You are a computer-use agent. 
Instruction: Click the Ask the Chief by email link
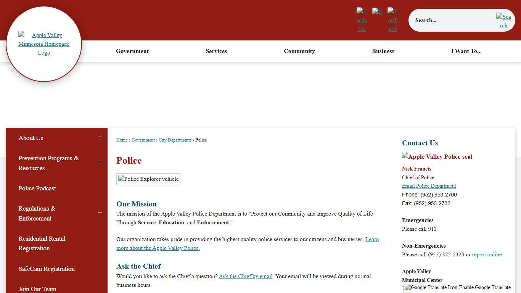click(x=245, y=276)
